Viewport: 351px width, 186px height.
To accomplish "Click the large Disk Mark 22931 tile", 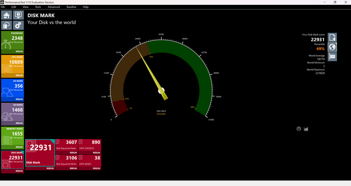I will click(x=40, y=152).
